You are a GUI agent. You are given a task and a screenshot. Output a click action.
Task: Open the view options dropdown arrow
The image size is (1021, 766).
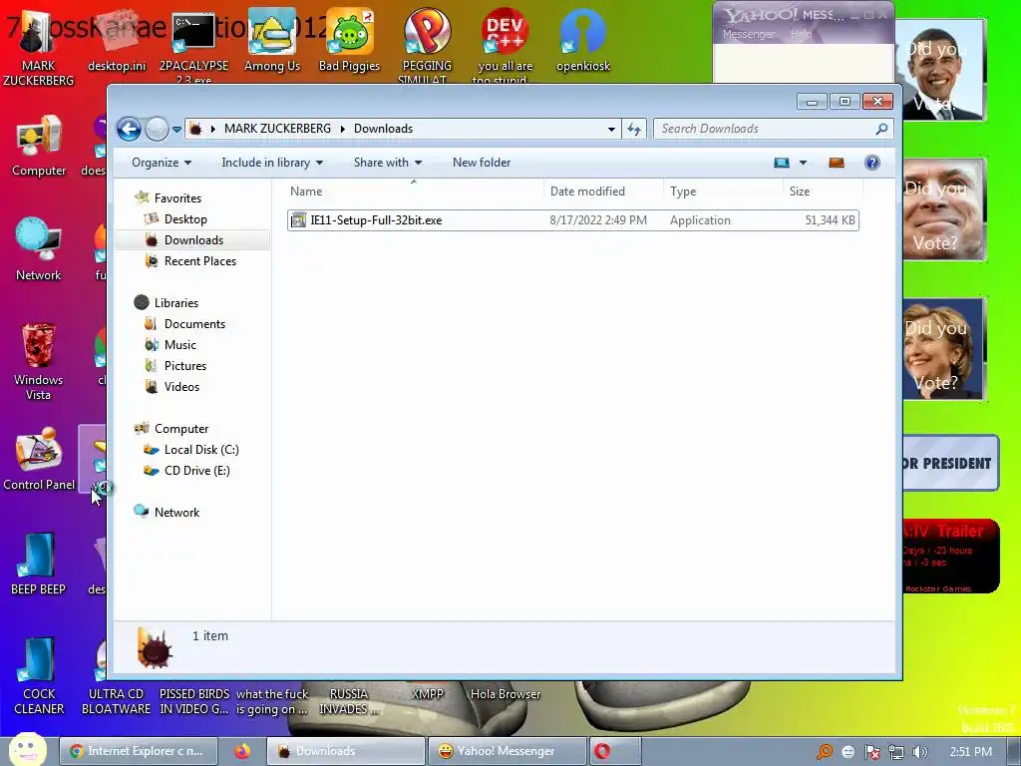coord(803,163)
